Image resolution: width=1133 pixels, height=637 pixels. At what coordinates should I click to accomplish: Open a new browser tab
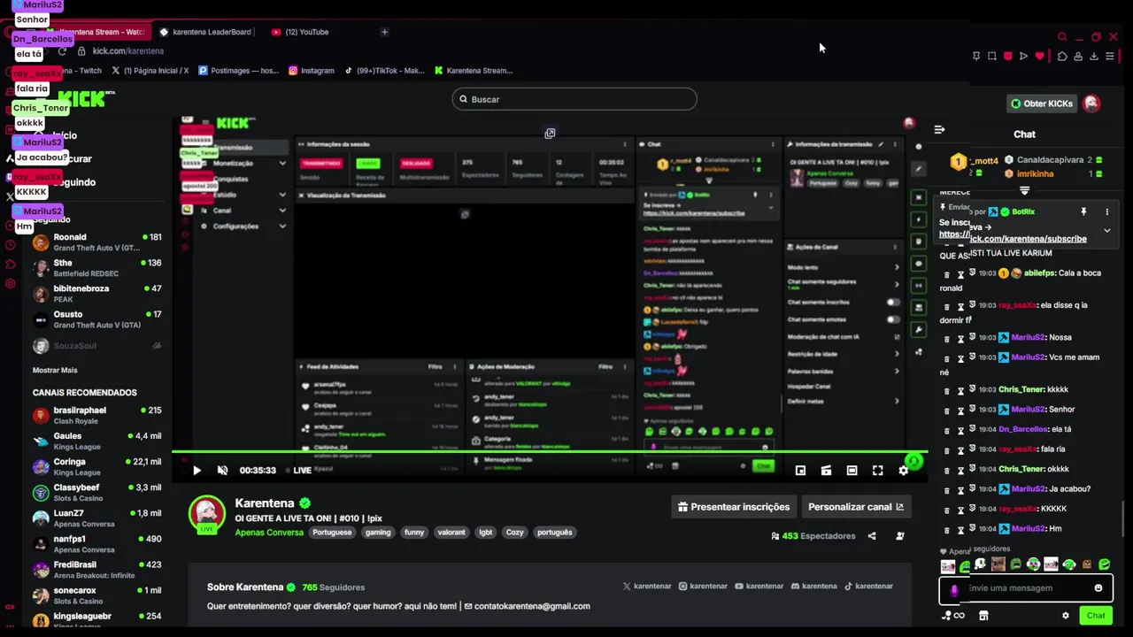coord(384,32)
